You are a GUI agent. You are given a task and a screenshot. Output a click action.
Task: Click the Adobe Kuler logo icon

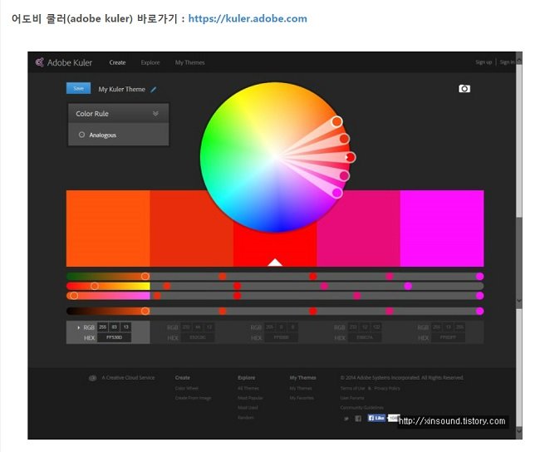[40, 62]
